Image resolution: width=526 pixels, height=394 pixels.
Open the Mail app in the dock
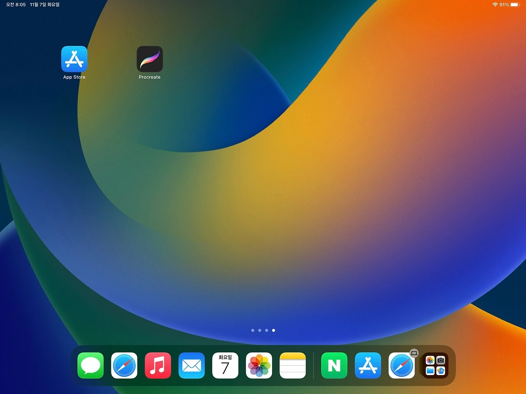click(191, 366)
